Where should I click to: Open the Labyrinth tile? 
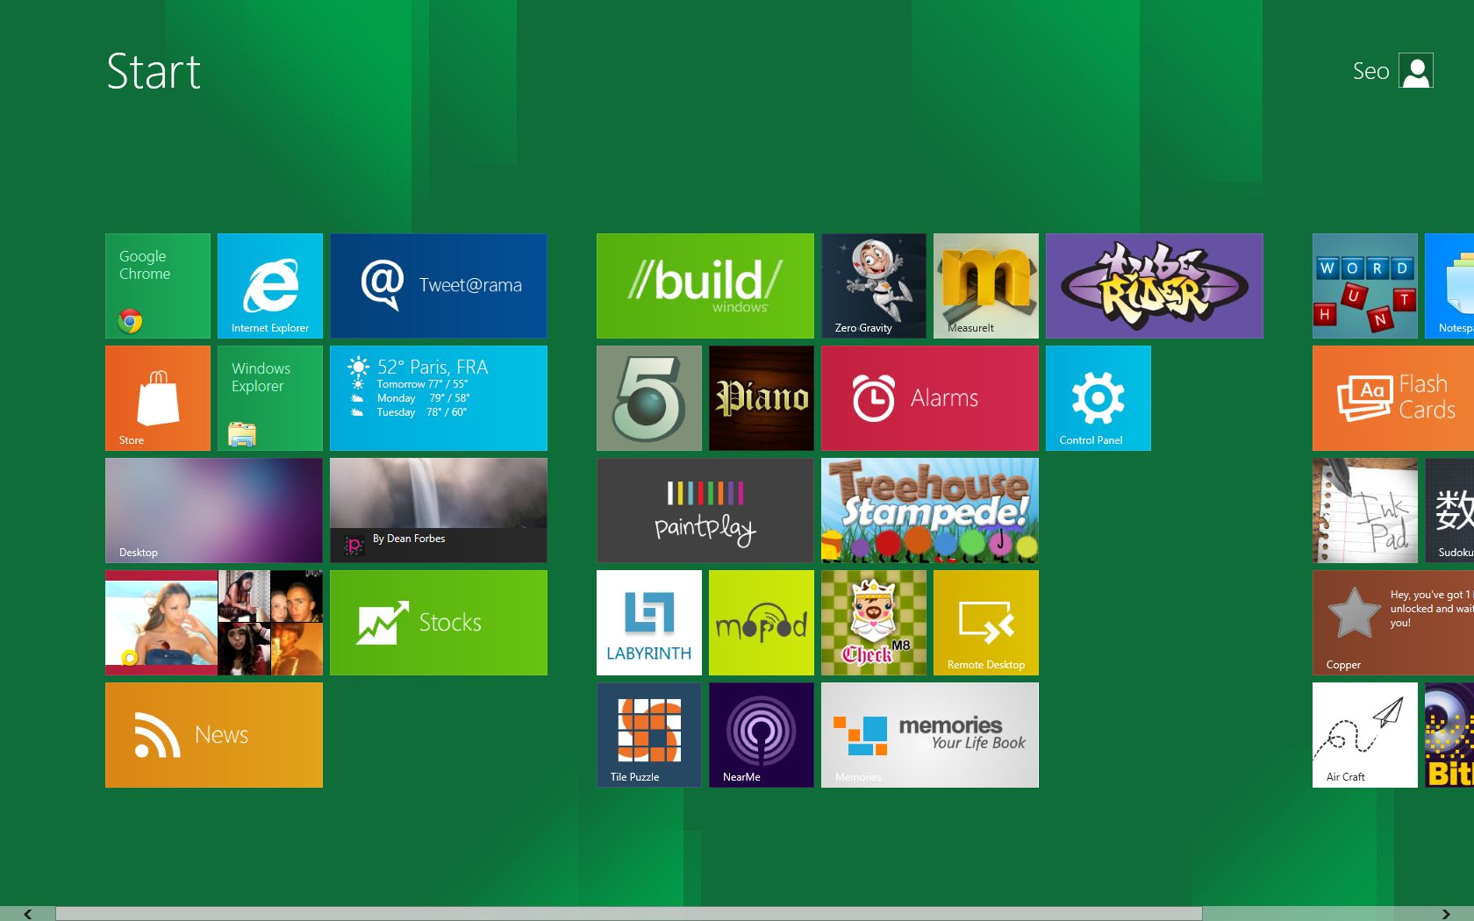tap(649, 623)
